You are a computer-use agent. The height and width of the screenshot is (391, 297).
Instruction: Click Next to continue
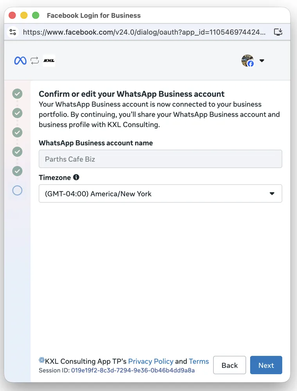tap(266, 365)
